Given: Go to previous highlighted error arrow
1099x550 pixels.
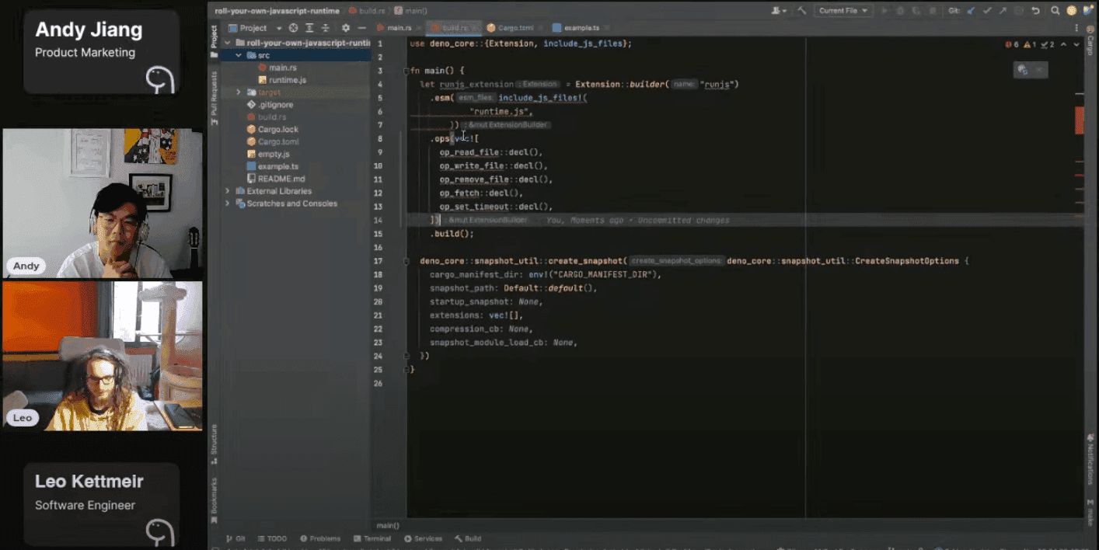Looking at the screenshot, I should point(1063,44).
